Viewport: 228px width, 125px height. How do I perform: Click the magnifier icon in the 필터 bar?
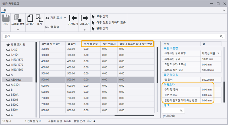221,37
